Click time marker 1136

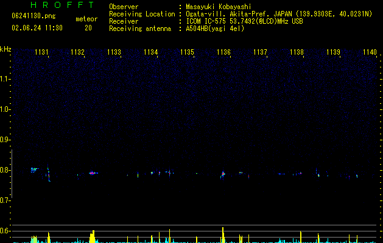coord(223,52)
